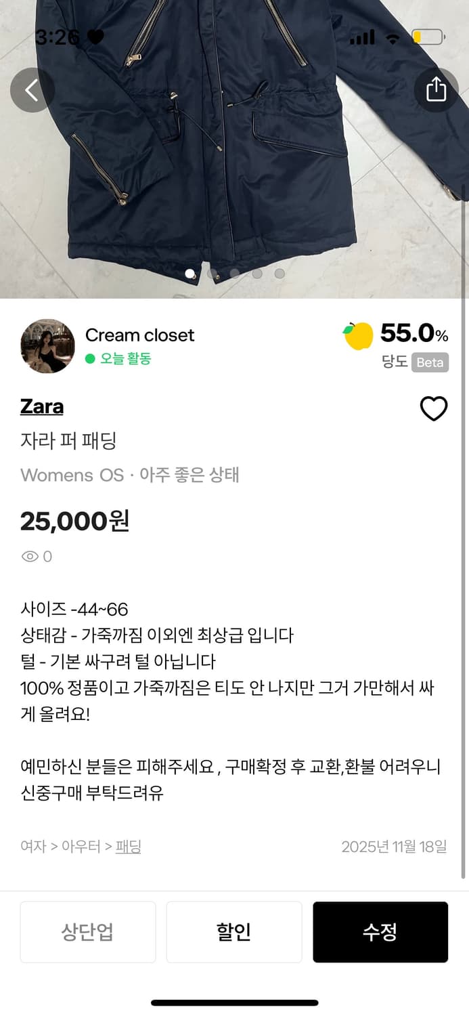469x1016 pixels.
Task: Tap the Beta badge next to 당도
Action: [x=429, y=363]
